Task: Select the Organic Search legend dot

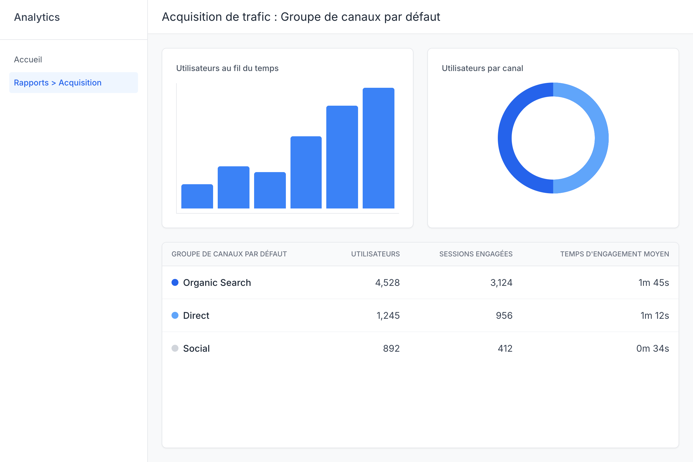Action: click(176, 282)
